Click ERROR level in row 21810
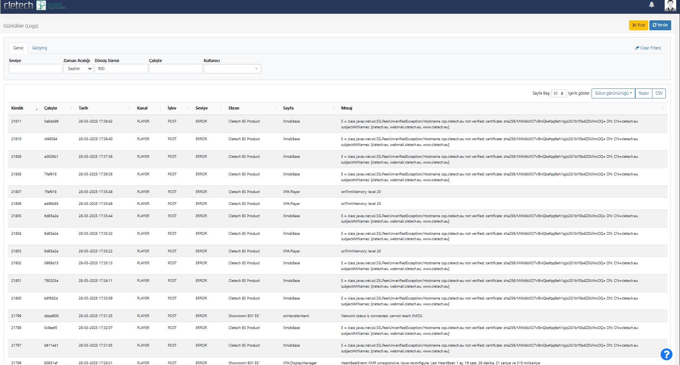Screen dimensions: 680x365 201,139
